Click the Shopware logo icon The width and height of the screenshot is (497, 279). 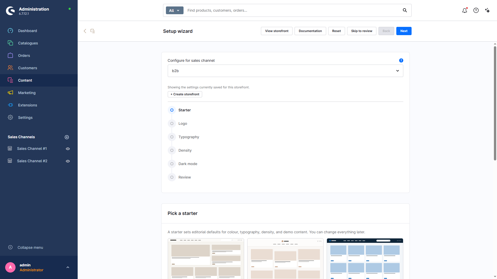coord(10,11)
